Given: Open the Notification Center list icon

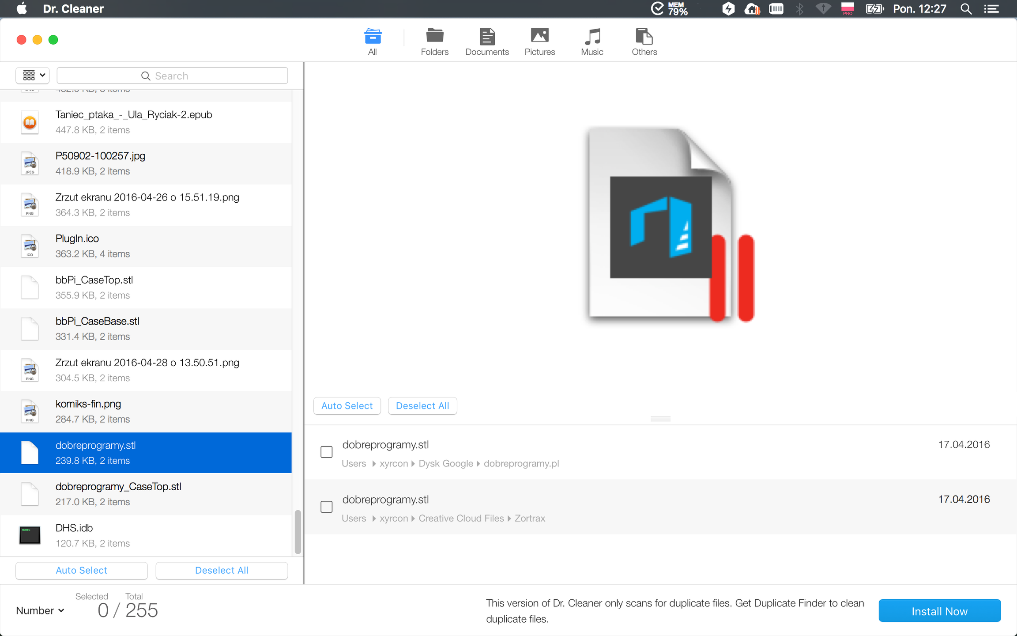Looking at the screenshot, I should click(x=991, y=9).
